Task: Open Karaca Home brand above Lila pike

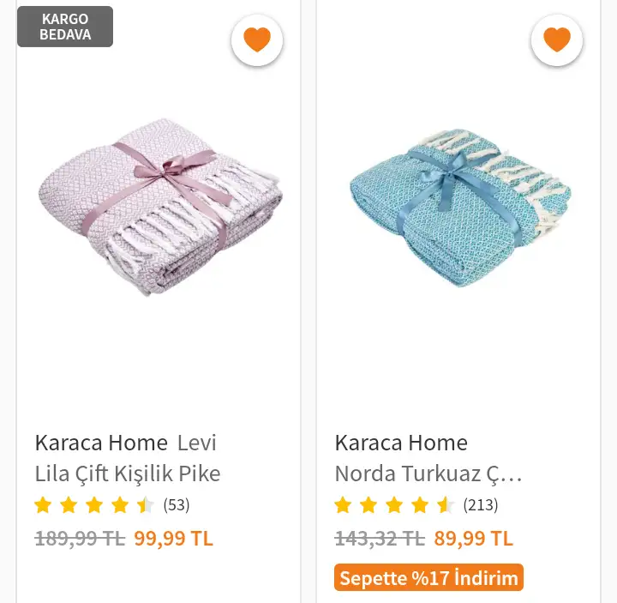Action: tap(101, 443)
